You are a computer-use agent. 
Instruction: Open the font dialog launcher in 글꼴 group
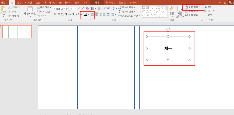[x=89, y=20]
